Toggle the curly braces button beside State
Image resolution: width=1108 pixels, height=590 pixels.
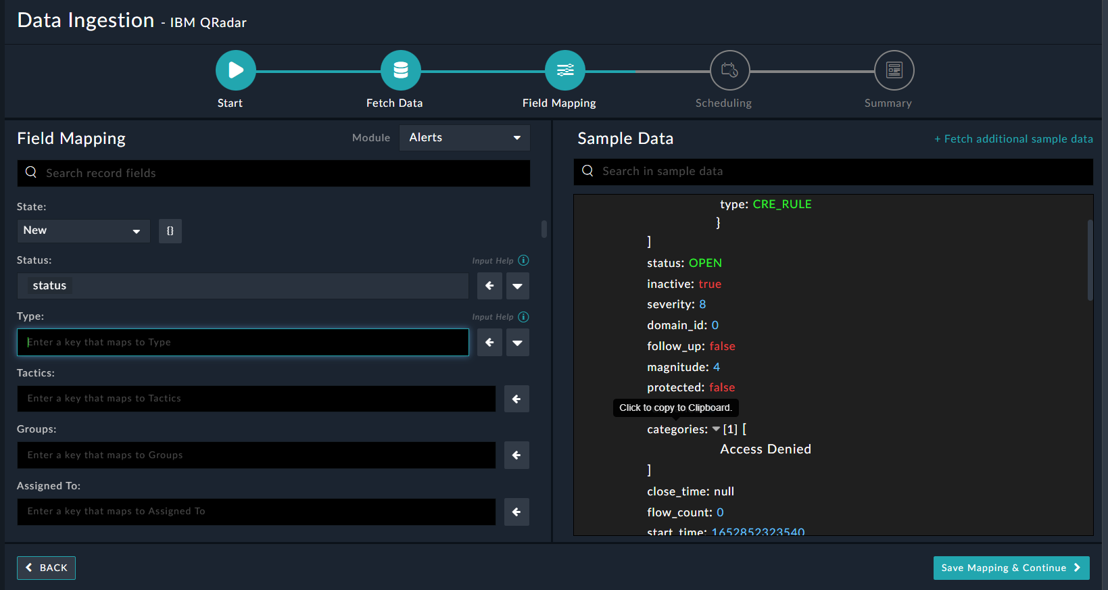click(x=170, y=231)
